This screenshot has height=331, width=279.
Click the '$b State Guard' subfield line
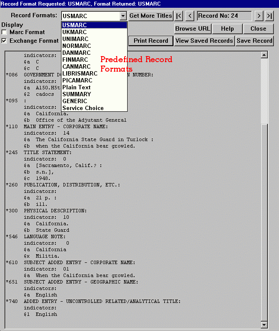pyautogui.click(x=47, y=230)
